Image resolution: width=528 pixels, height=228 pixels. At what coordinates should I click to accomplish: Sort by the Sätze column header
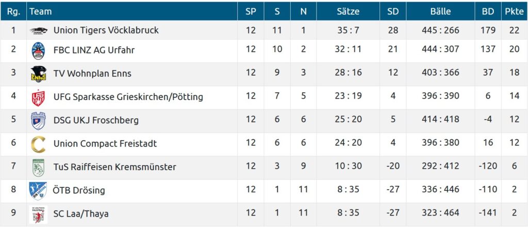(348, 11)
